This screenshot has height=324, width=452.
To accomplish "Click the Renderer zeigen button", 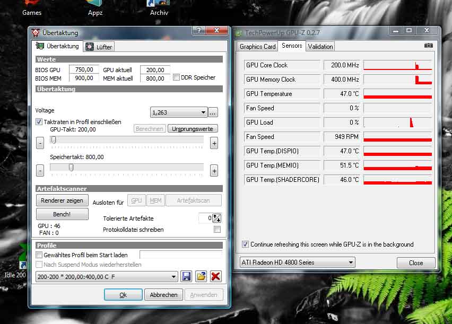I will point(62,200).
